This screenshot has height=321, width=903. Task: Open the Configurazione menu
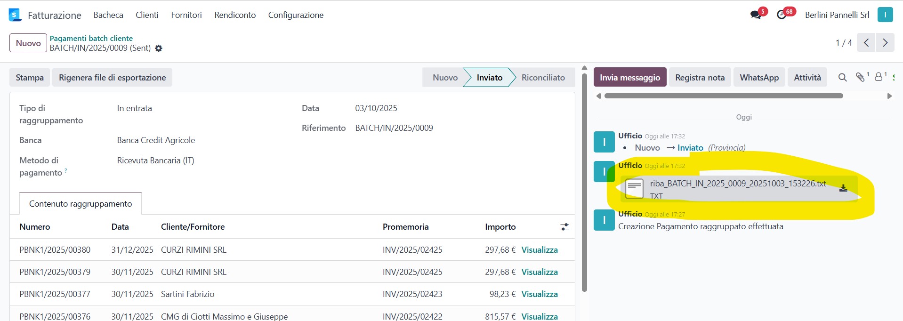296,15
